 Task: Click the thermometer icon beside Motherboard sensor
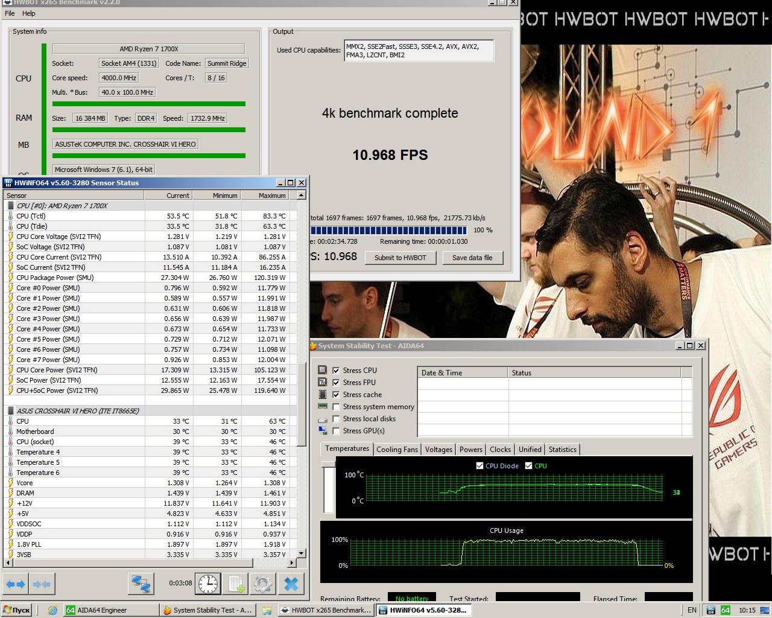click(x=11, y=432)
